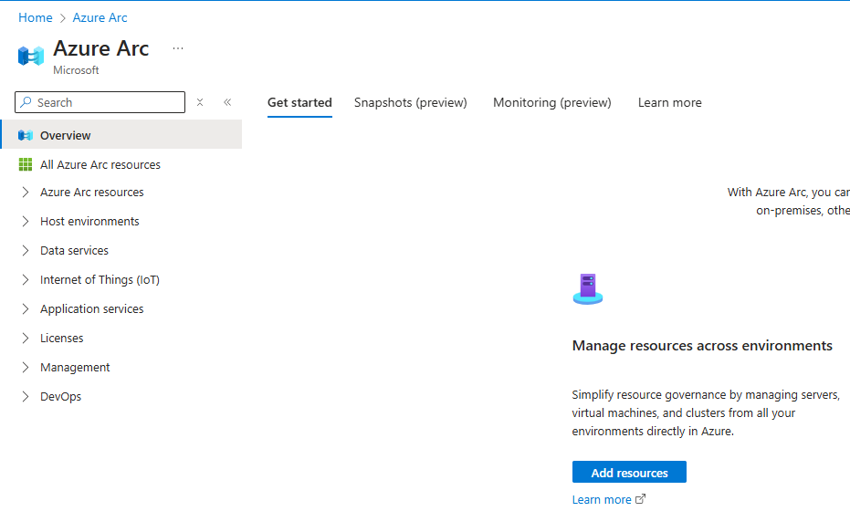Click the Azure Arc page title
The height and width of the screenshot is (532, 850).
pyautogui.click(x=100, y=48)
